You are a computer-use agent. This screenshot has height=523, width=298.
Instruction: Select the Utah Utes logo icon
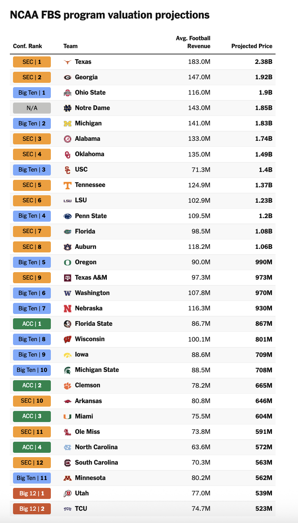[x=68, y=493]
